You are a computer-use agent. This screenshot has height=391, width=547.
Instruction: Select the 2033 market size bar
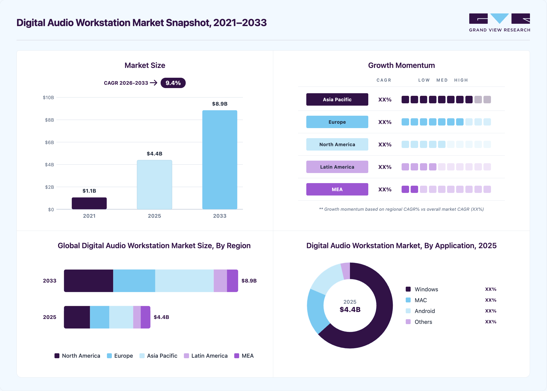click(220, 160)
